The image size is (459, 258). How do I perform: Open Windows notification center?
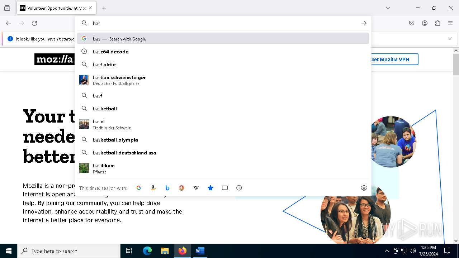(447, 251)
